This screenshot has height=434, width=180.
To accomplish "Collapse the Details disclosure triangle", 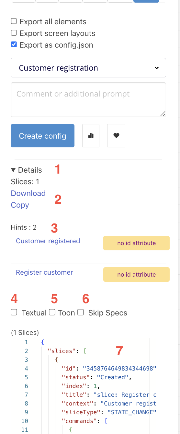I will pyautogui.click(x=13, y=170).
